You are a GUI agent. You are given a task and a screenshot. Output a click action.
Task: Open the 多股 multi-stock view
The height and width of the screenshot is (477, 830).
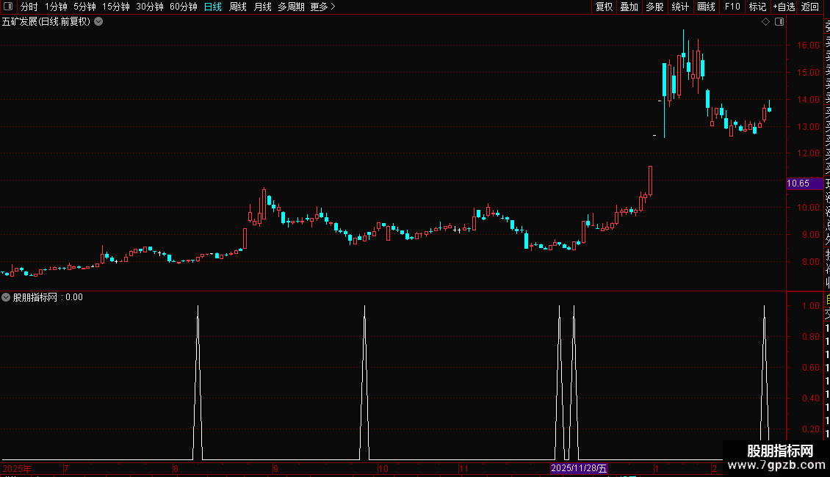pos(654,7)
